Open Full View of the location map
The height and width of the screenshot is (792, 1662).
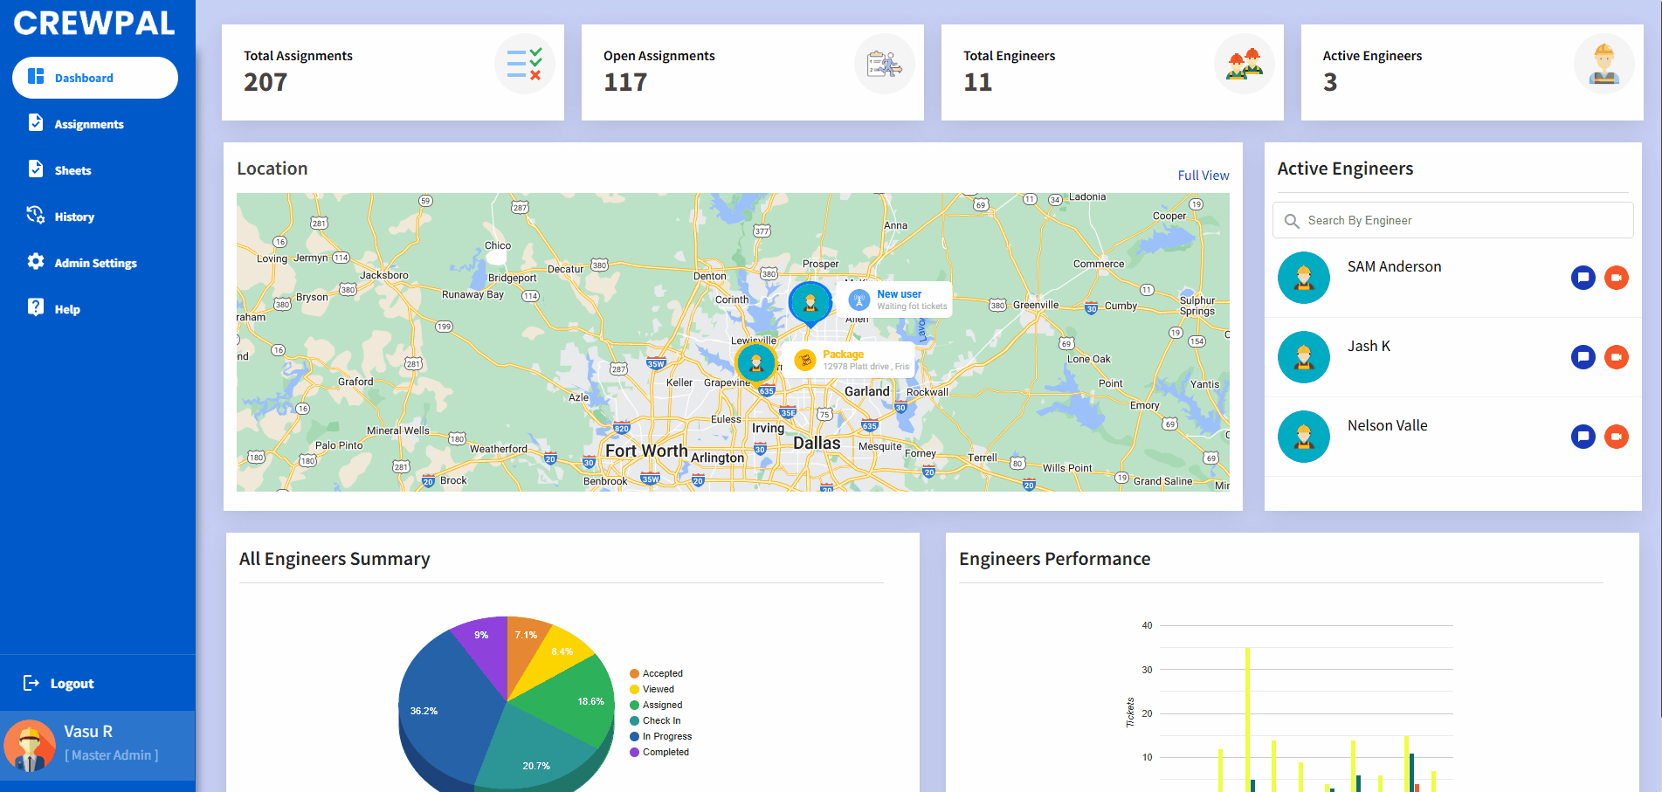pos(1203,176)
